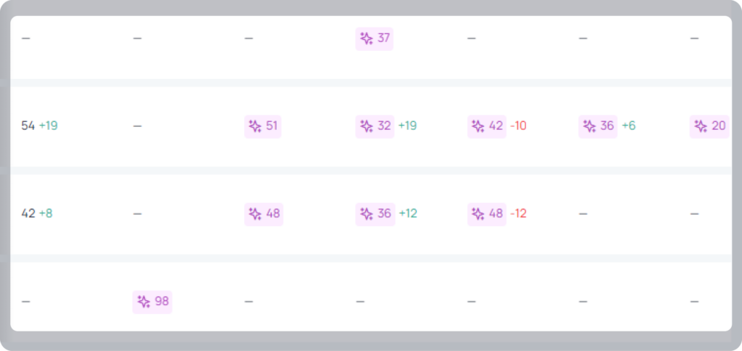Open the standalone sparkle badge showing 48
The height and width of the screenshot is (351, 742).
pyautogui.click(x=264, y=214)
